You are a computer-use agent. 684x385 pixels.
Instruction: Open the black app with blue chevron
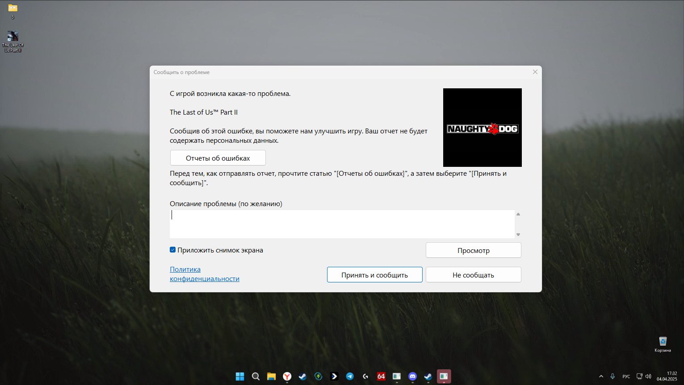(x=334, y=376)
